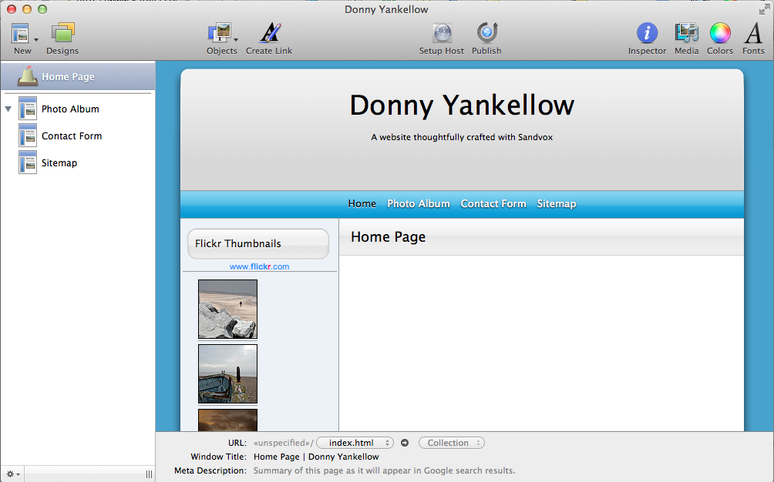The width and height of the screenshot is (774, 482).
Task: Select Sitemap in the sidebar
Action: point(59,163)
